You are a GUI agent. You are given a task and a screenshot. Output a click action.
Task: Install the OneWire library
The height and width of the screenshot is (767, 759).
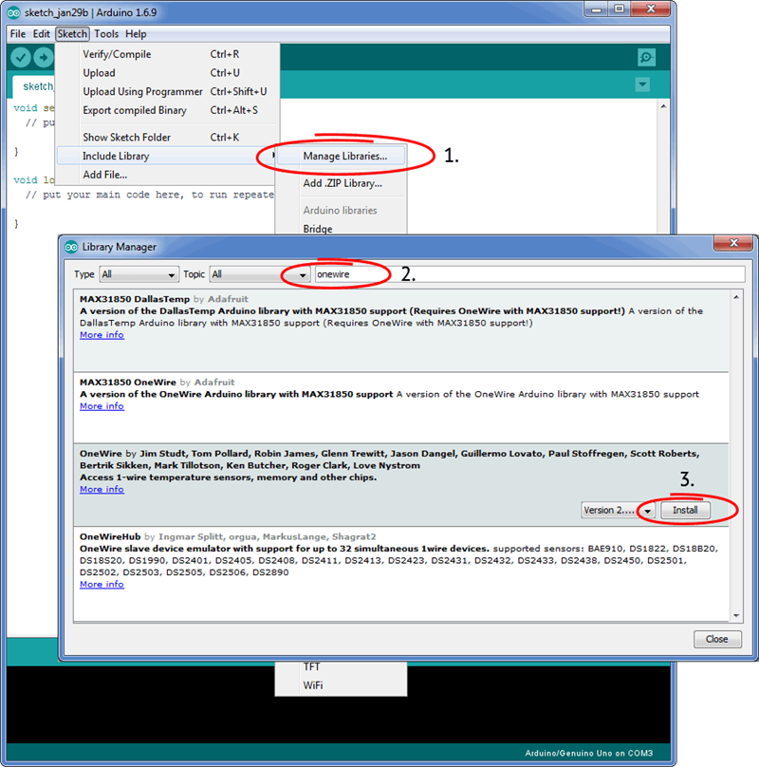(x=685, y=510)
